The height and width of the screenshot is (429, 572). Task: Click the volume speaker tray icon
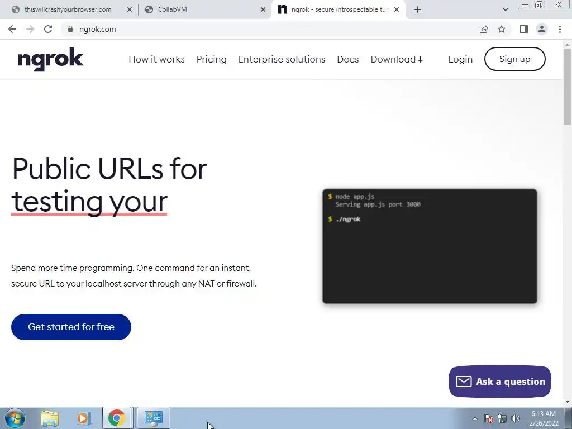tap(516, 418)
